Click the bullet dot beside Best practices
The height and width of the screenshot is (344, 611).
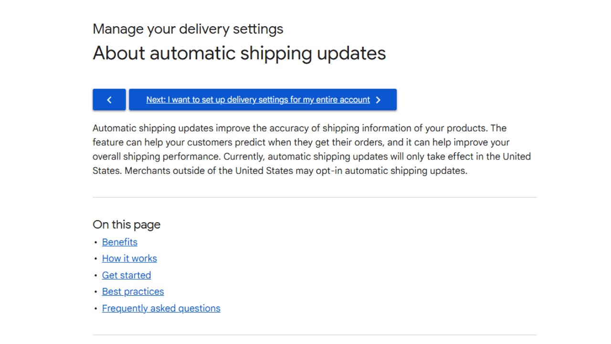point(95,292)
